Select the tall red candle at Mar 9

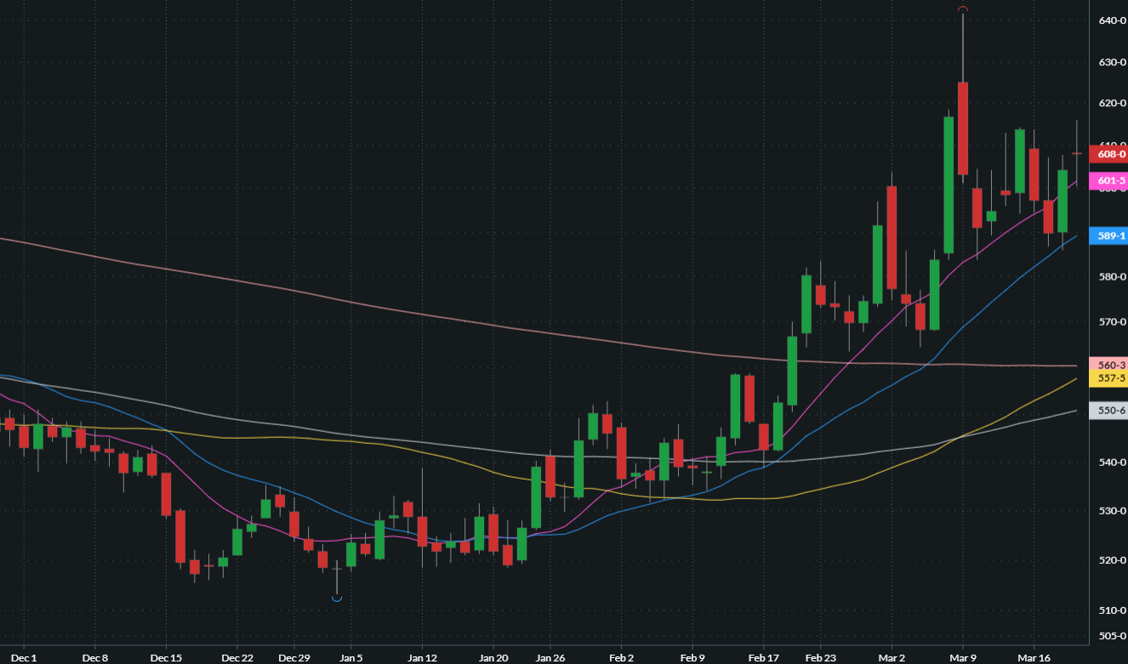(963, 128)
